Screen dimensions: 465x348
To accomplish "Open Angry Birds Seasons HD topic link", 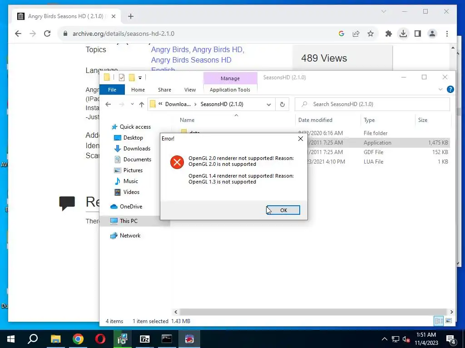I will click(x=191, y=60).
